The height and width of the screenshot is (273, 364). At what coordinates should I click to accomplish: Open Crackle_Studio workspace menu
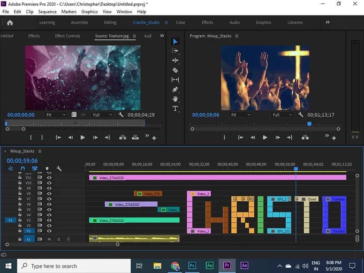[x=166, y=22]
